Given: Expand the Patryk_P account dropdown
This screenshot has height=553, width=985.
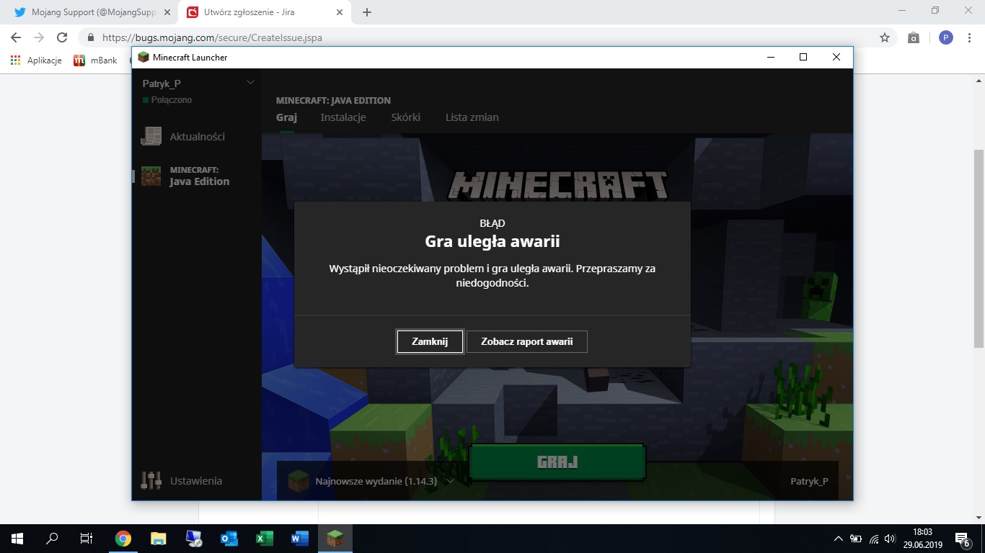Looking at the screenshot, I should [x=250, y=83].
